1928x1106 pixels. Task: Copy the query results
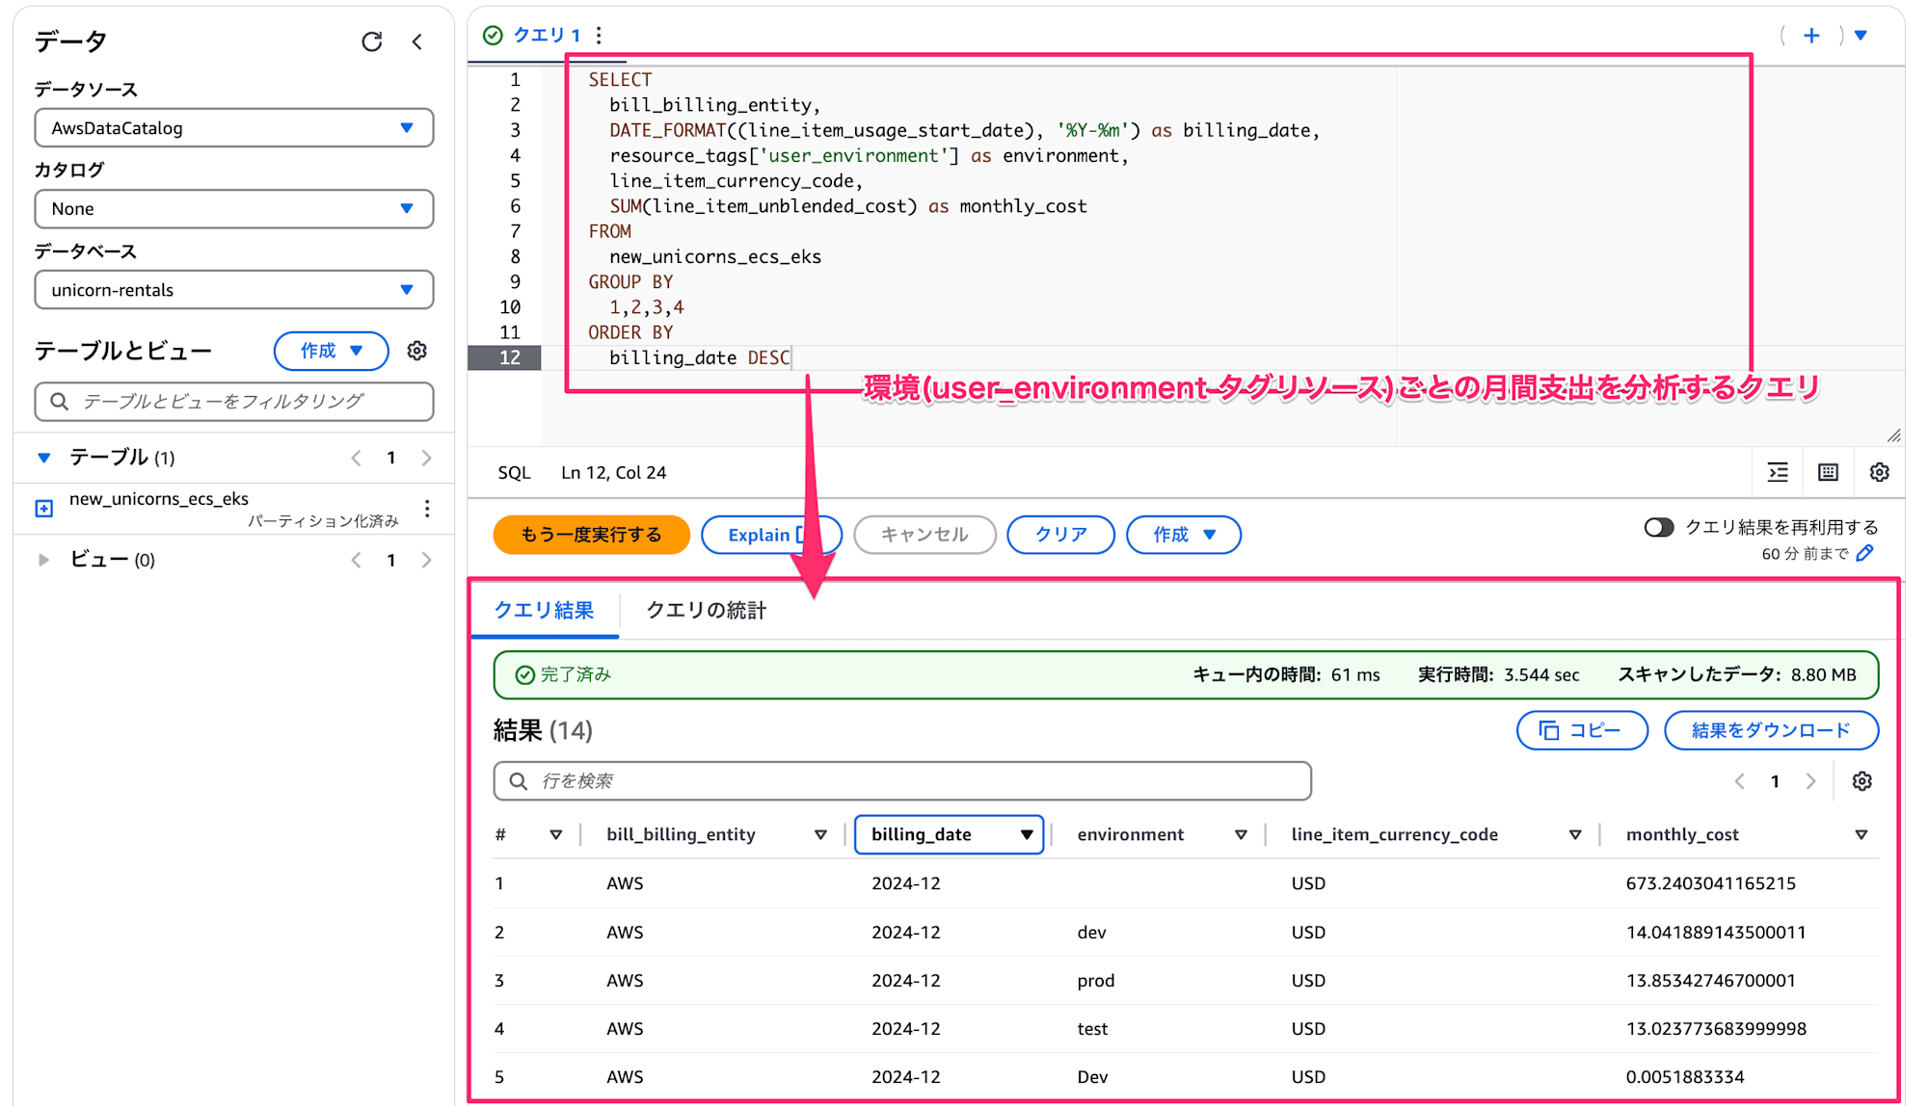tap(1582, 730)
